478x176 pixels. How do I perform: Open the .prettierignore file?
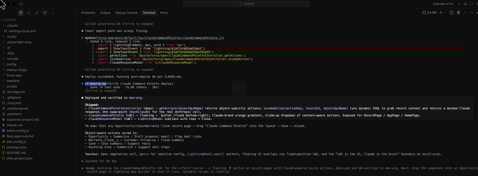[x=17, y=109]
